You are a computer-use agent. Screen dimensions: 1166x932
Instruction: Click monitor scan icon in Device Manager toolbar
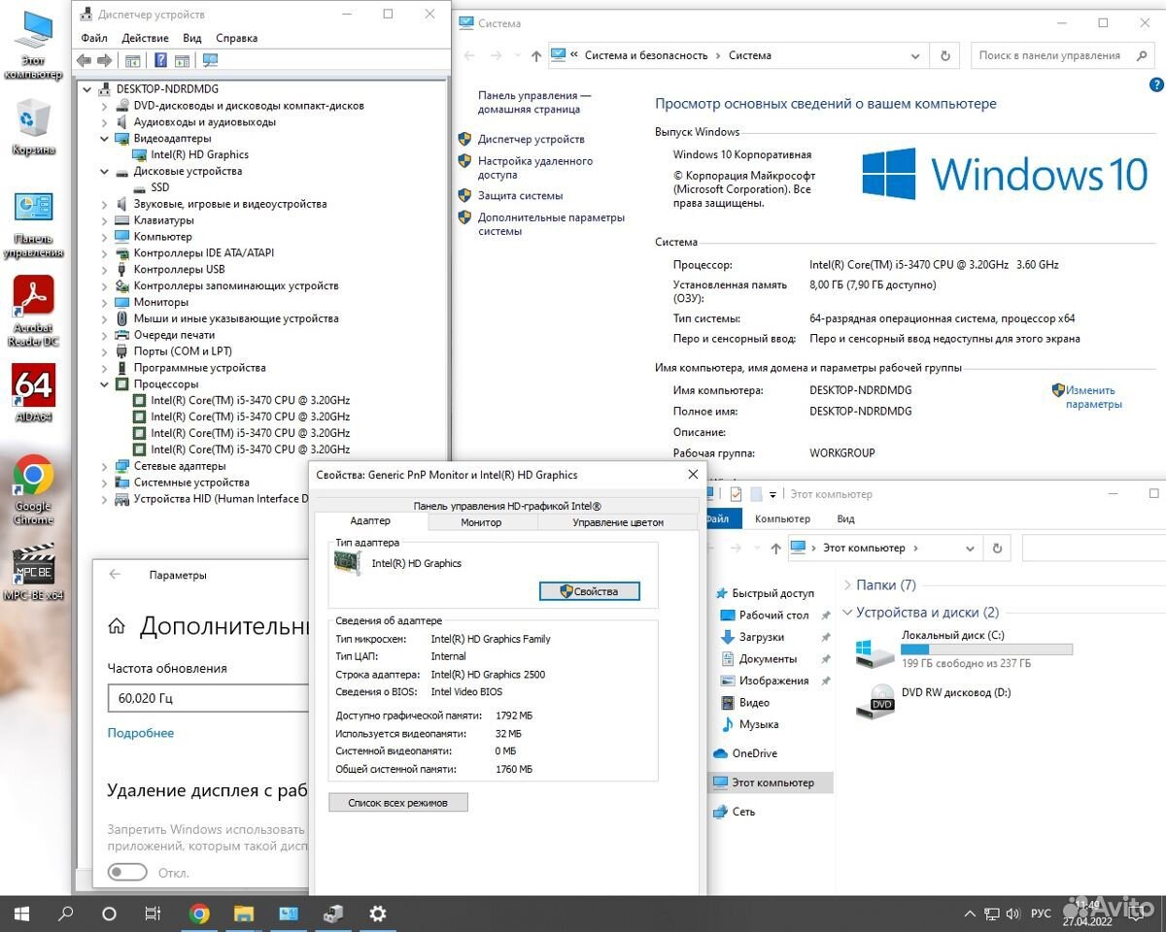211,60
